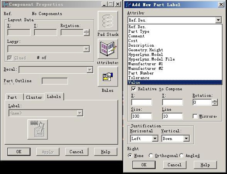Viewport: 227px width, 174px height.
Task: Click the label editor chip icon
Action: click(38, 129)
